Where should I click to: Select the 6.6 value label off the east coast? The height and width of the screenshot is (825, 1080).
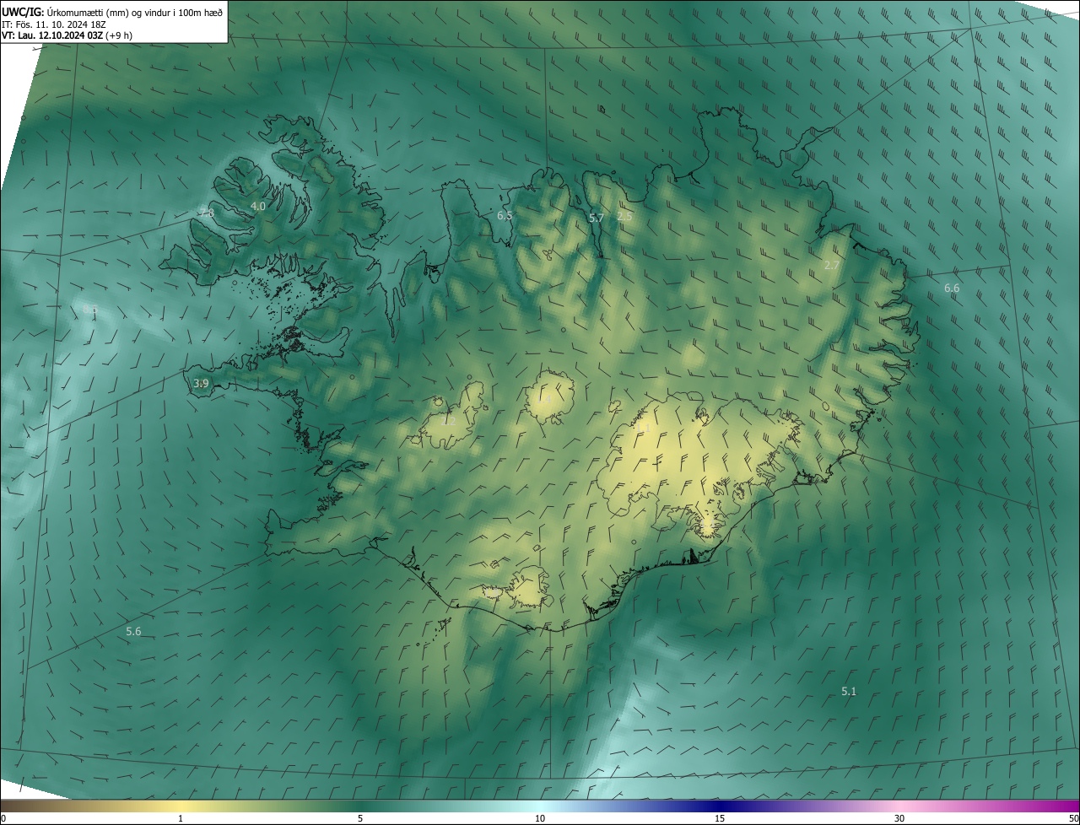tap(952, 288)
